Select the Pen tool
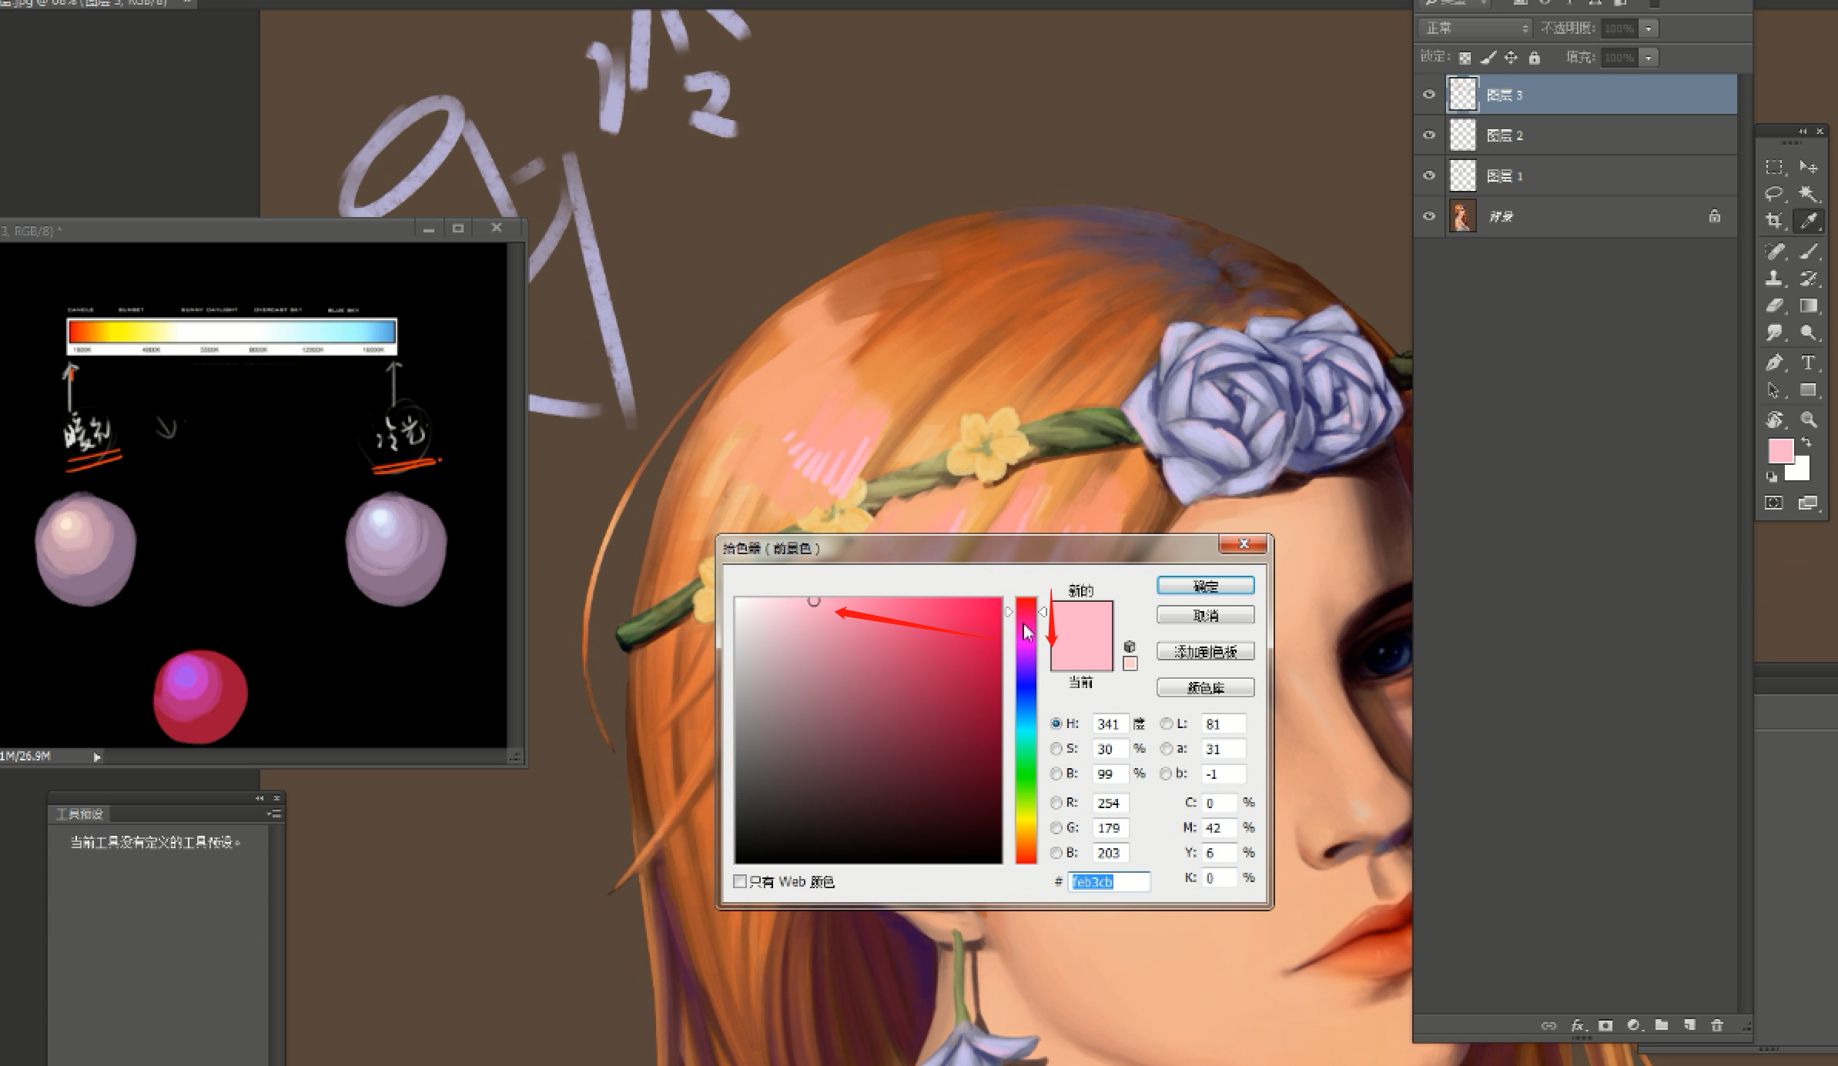This screenshot has width=1838, height=1066. (1774, 363)
